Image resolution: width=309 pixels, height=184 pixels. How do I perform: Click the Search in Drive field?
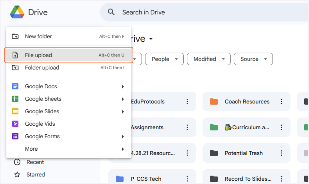pos(205,12)
